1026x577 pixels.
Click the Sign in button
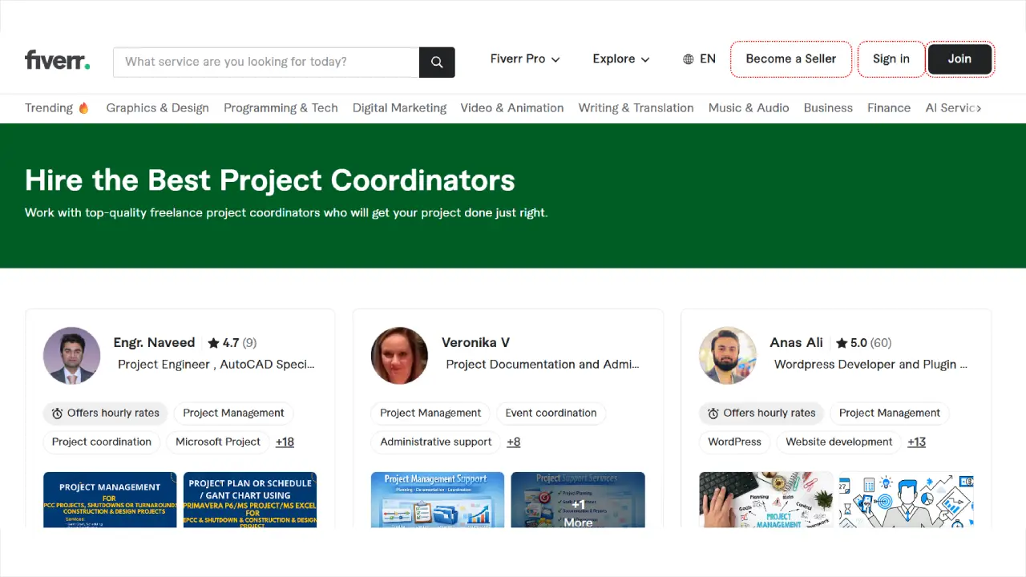coord(891,59)
